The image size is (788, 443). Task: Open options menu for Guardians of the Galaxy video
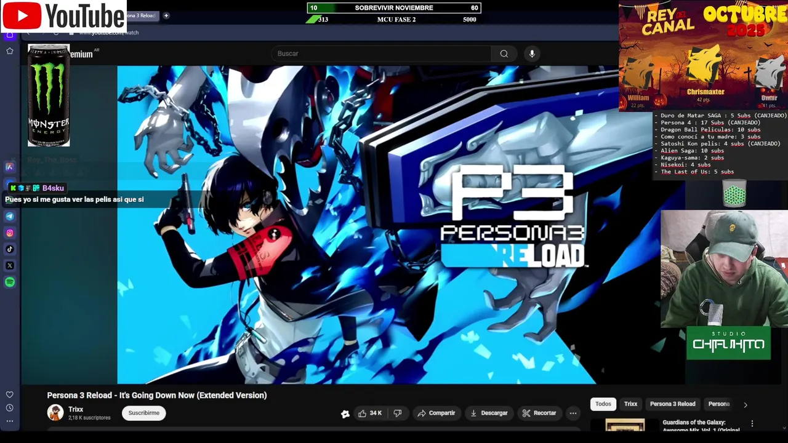pyautogui.click(x=752, y=424)
